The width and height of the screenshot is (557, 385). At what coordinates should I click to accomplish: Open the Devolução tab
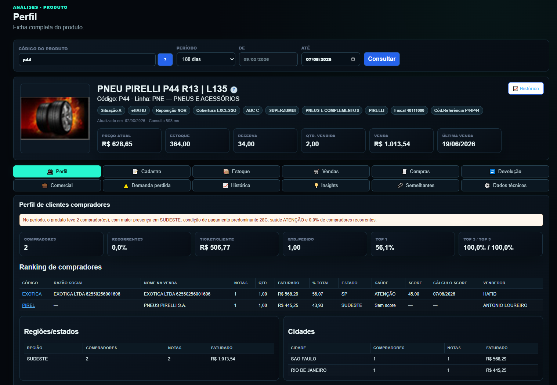pos(505,172)
